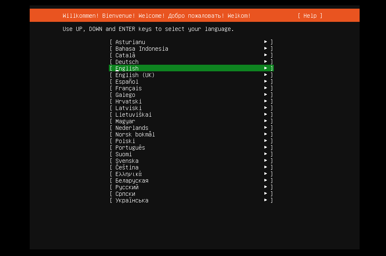386x256 pixels.
Task: Choose Português language option
Action: click(130, 148)
